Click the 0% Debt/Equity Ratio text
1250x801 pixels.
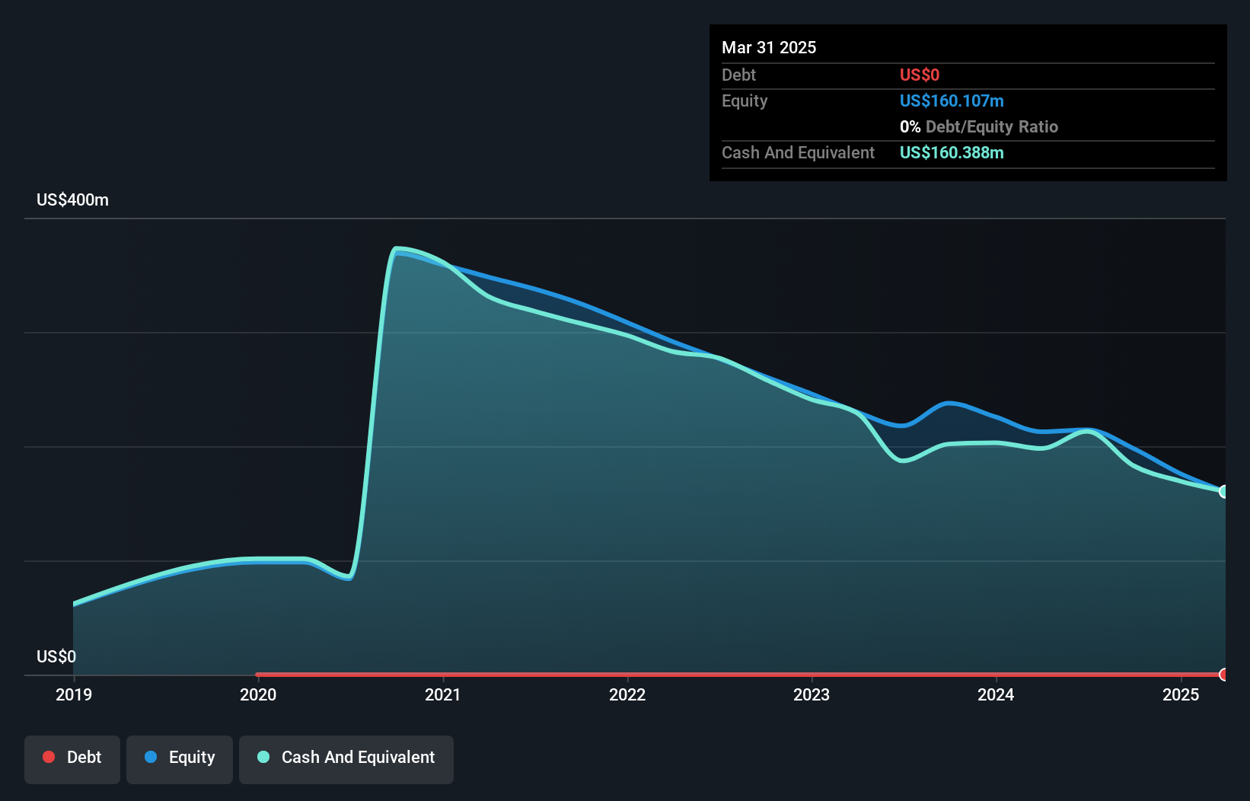[x=979, y=126]
